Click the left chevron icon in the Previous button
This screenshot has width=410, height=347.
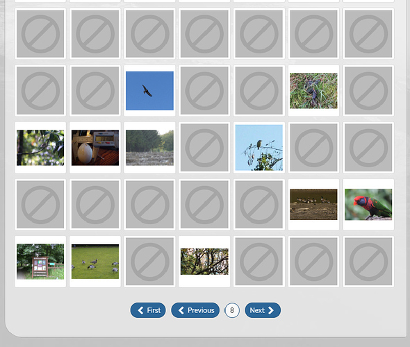coord(181,310)
